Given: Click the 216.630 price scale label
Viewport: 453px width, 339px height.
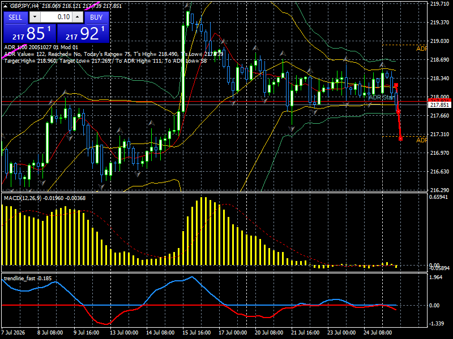Looking at the screenshot, I should coord(439,172).
